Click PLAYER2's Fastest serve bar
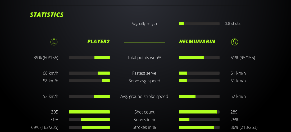The image size is (291, 132). tap(89, 73)
